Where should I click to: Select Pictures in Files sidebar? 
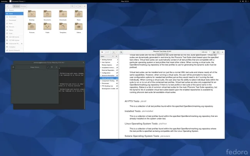coord(14,27)
